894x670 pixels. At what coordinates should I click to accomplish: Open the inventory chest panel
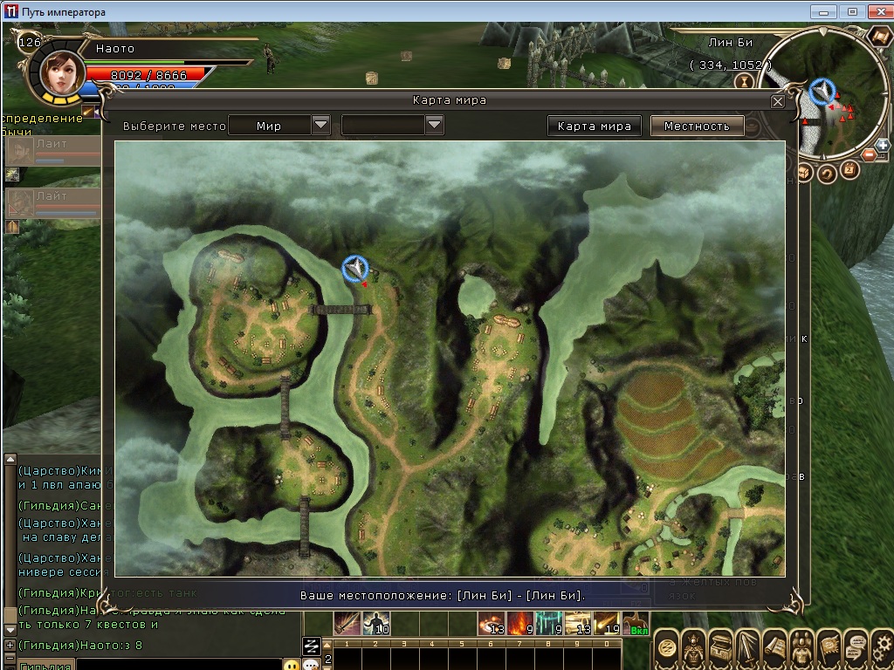[x=720, y=649]
